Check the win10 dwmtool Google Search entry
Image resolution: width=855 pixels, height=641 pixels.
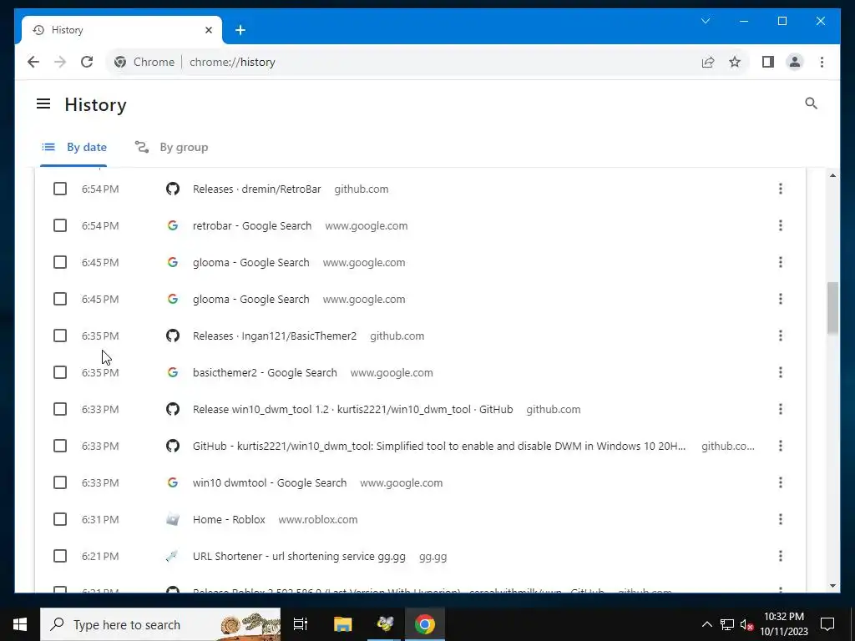60,482
